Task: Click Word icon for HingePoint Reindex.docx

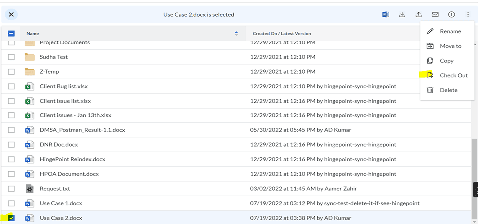Action: 29,160
